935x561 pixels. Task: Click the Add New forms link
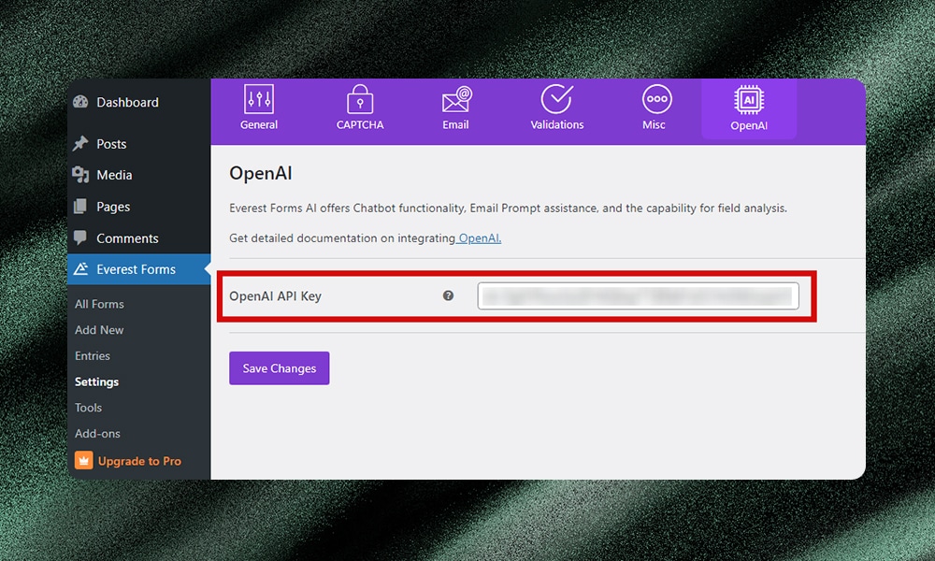click(x=99, y=329)
